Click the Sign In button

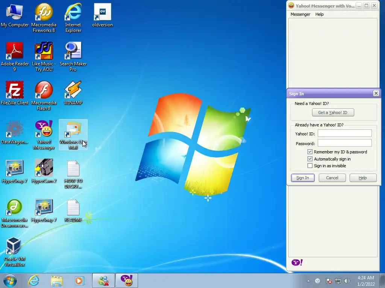[303, 178]
